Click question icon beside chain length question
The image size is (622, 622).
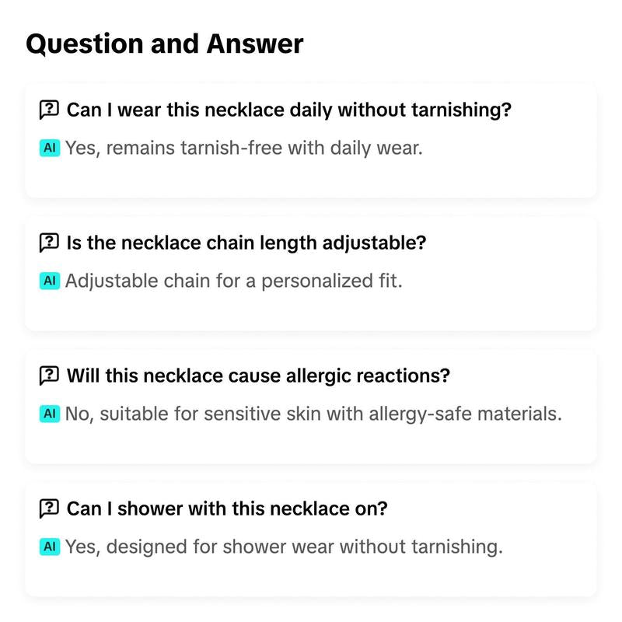(49, 243)
